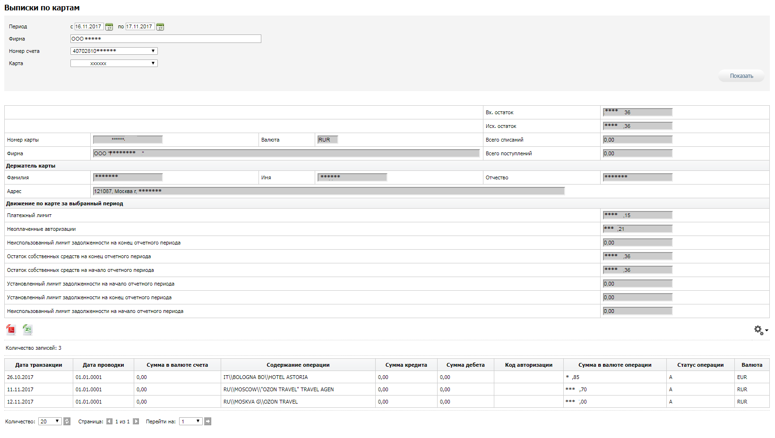The height and width of the screenshot is (438, 775).
Task: Click Содержание операции column header
Action: tap(298, 365)
